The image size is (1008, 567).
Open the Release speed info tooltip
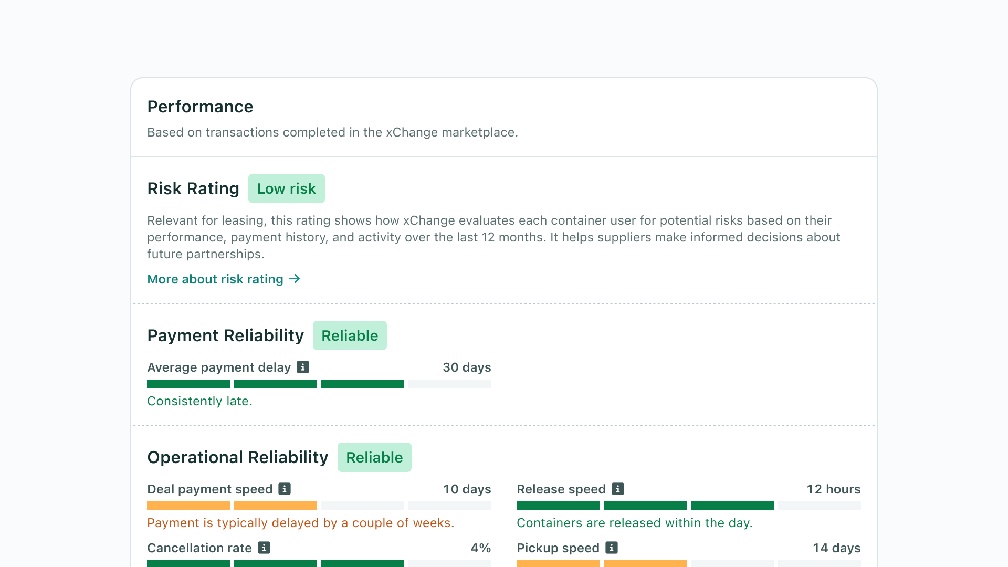pos(618,489)
